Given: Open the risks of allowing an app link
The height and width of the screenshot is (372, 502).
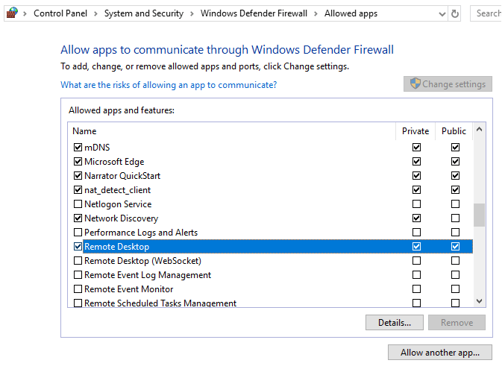Looking at the screenshot, I should 169,85.
